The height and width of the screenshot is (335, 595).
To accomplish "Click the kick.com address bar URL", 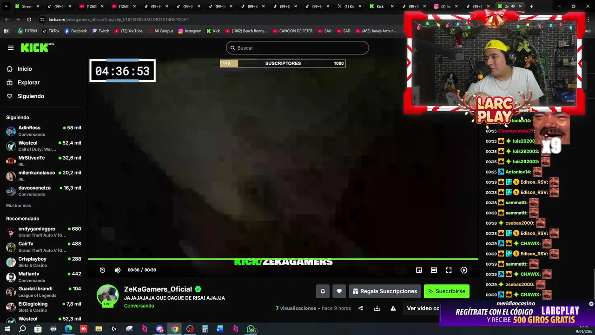I will pos(119,20).
